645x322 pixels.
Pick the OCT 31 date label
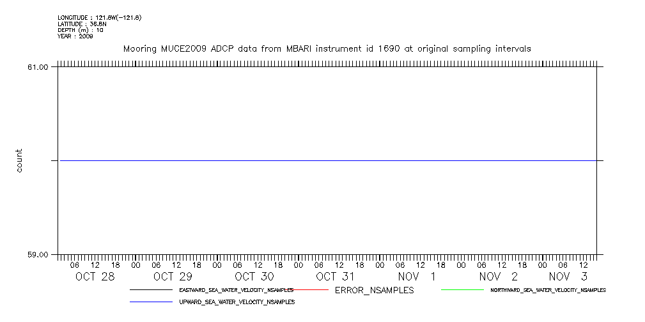(x=335, y=277)
